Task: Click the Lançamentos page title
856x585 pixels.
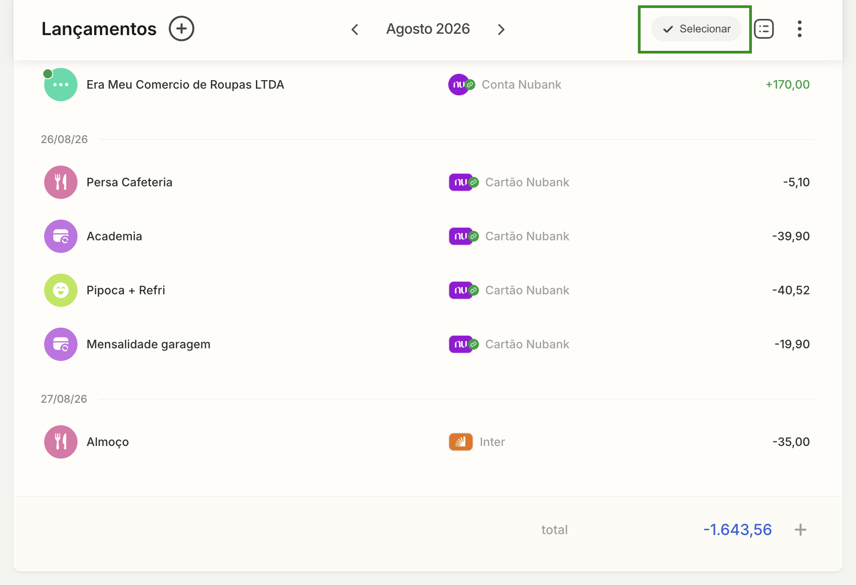Action: [99, 29]
